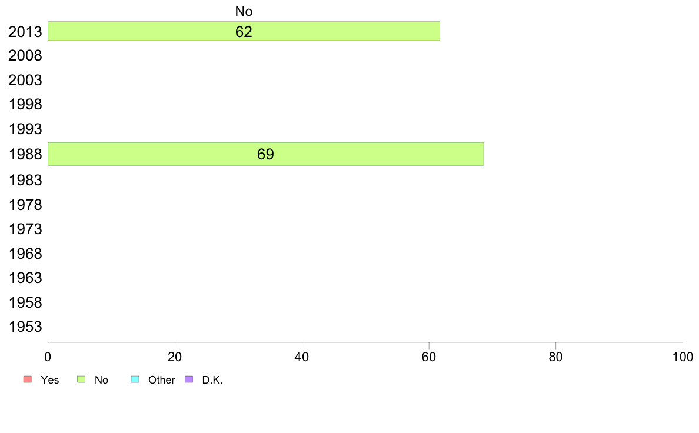The width and height of the screenshot is (699, 433).
Task: Click the value 69 inside the bar
Action: coord(266,154)
